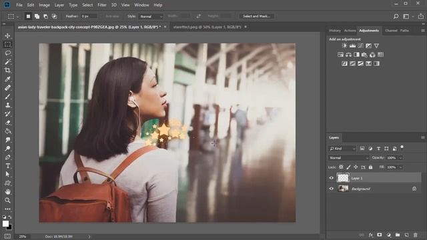Add a Brightness/Contrast adjustment

(x=344, y=46)
